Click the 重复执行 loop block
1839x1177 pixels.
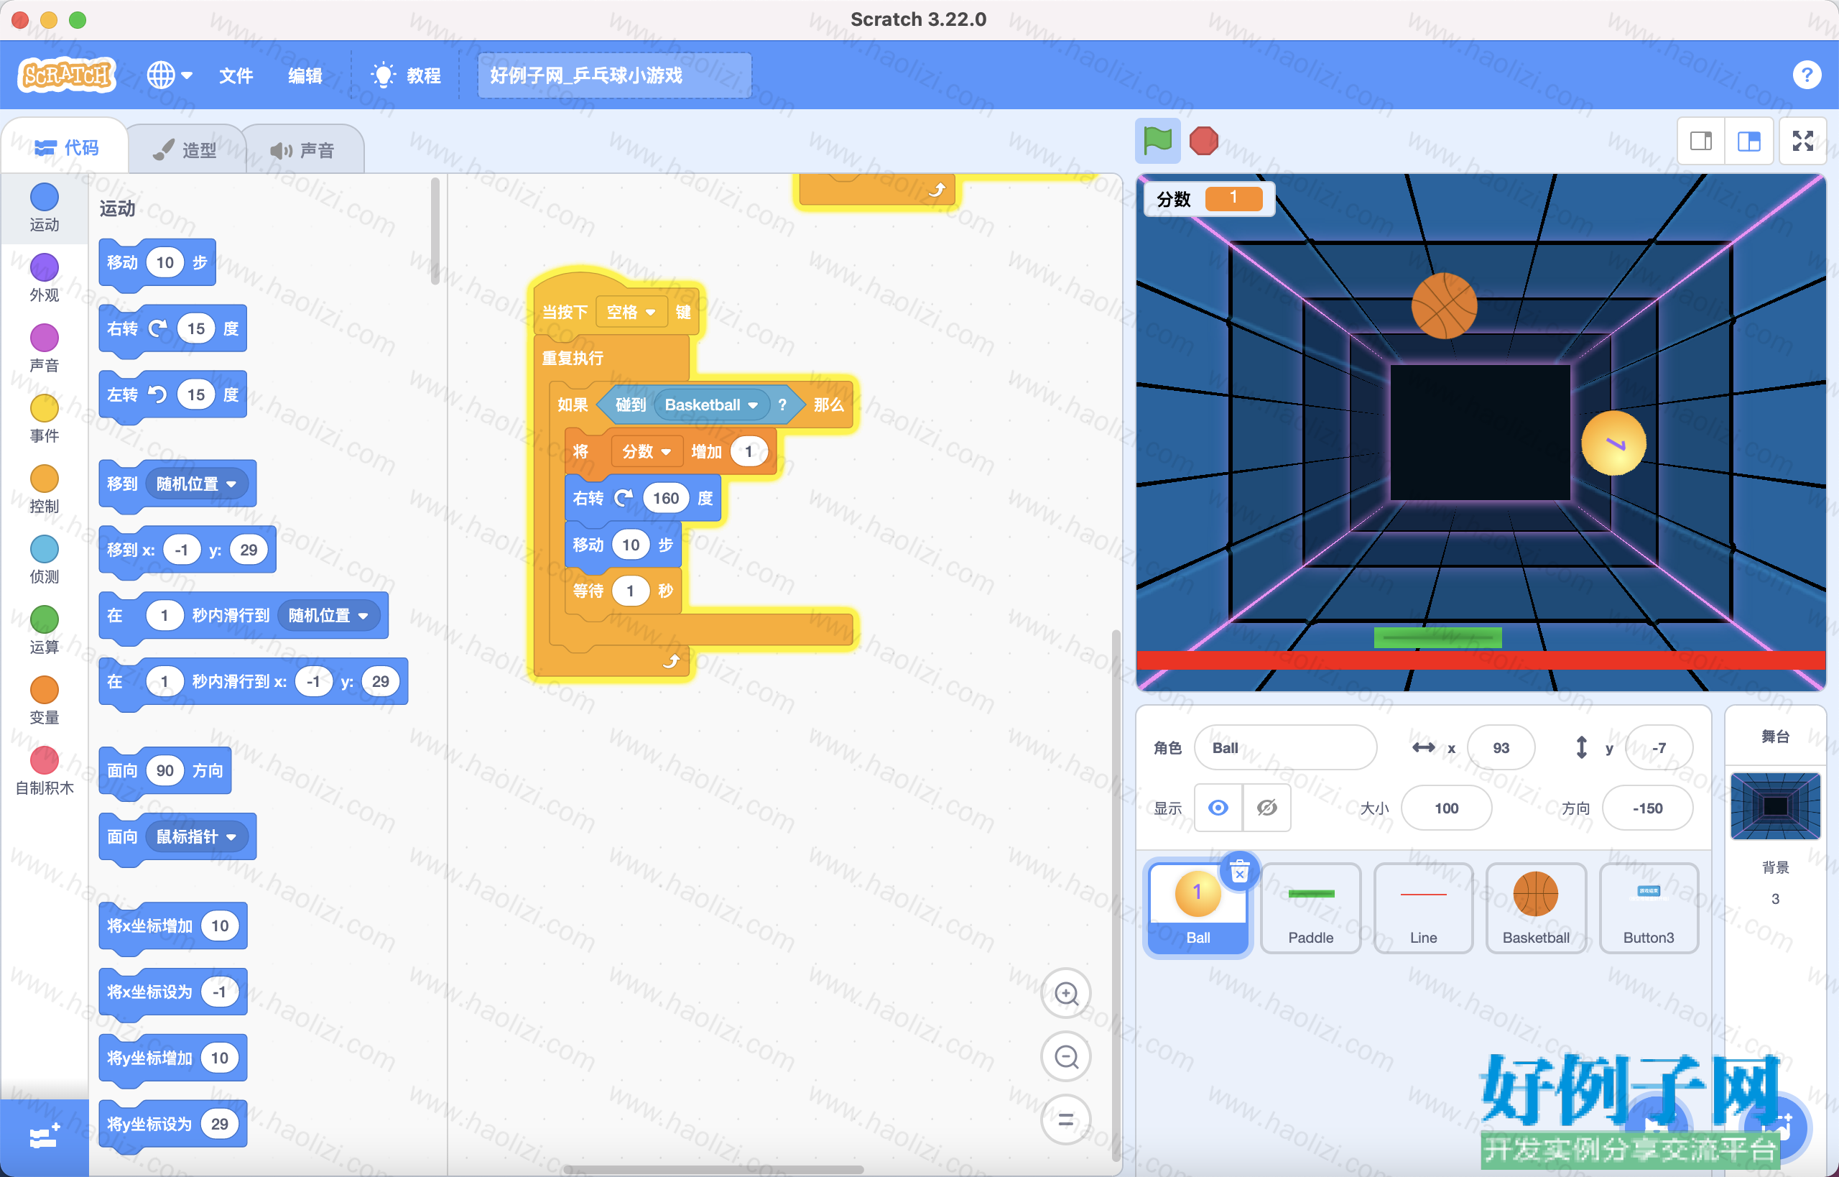tap(611, 358)
